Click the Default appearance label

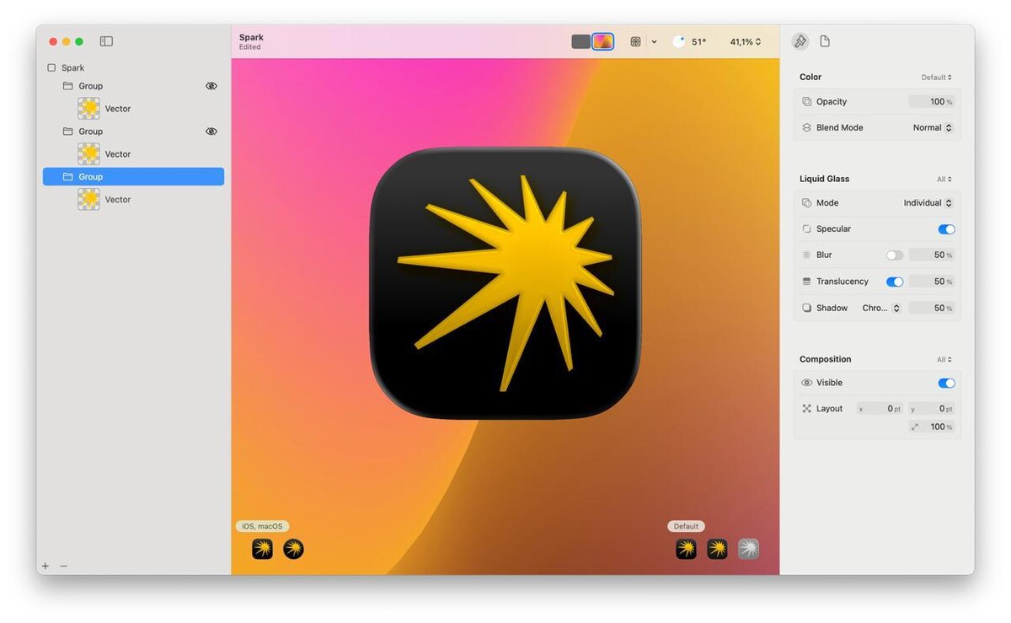tap(686, 526)
